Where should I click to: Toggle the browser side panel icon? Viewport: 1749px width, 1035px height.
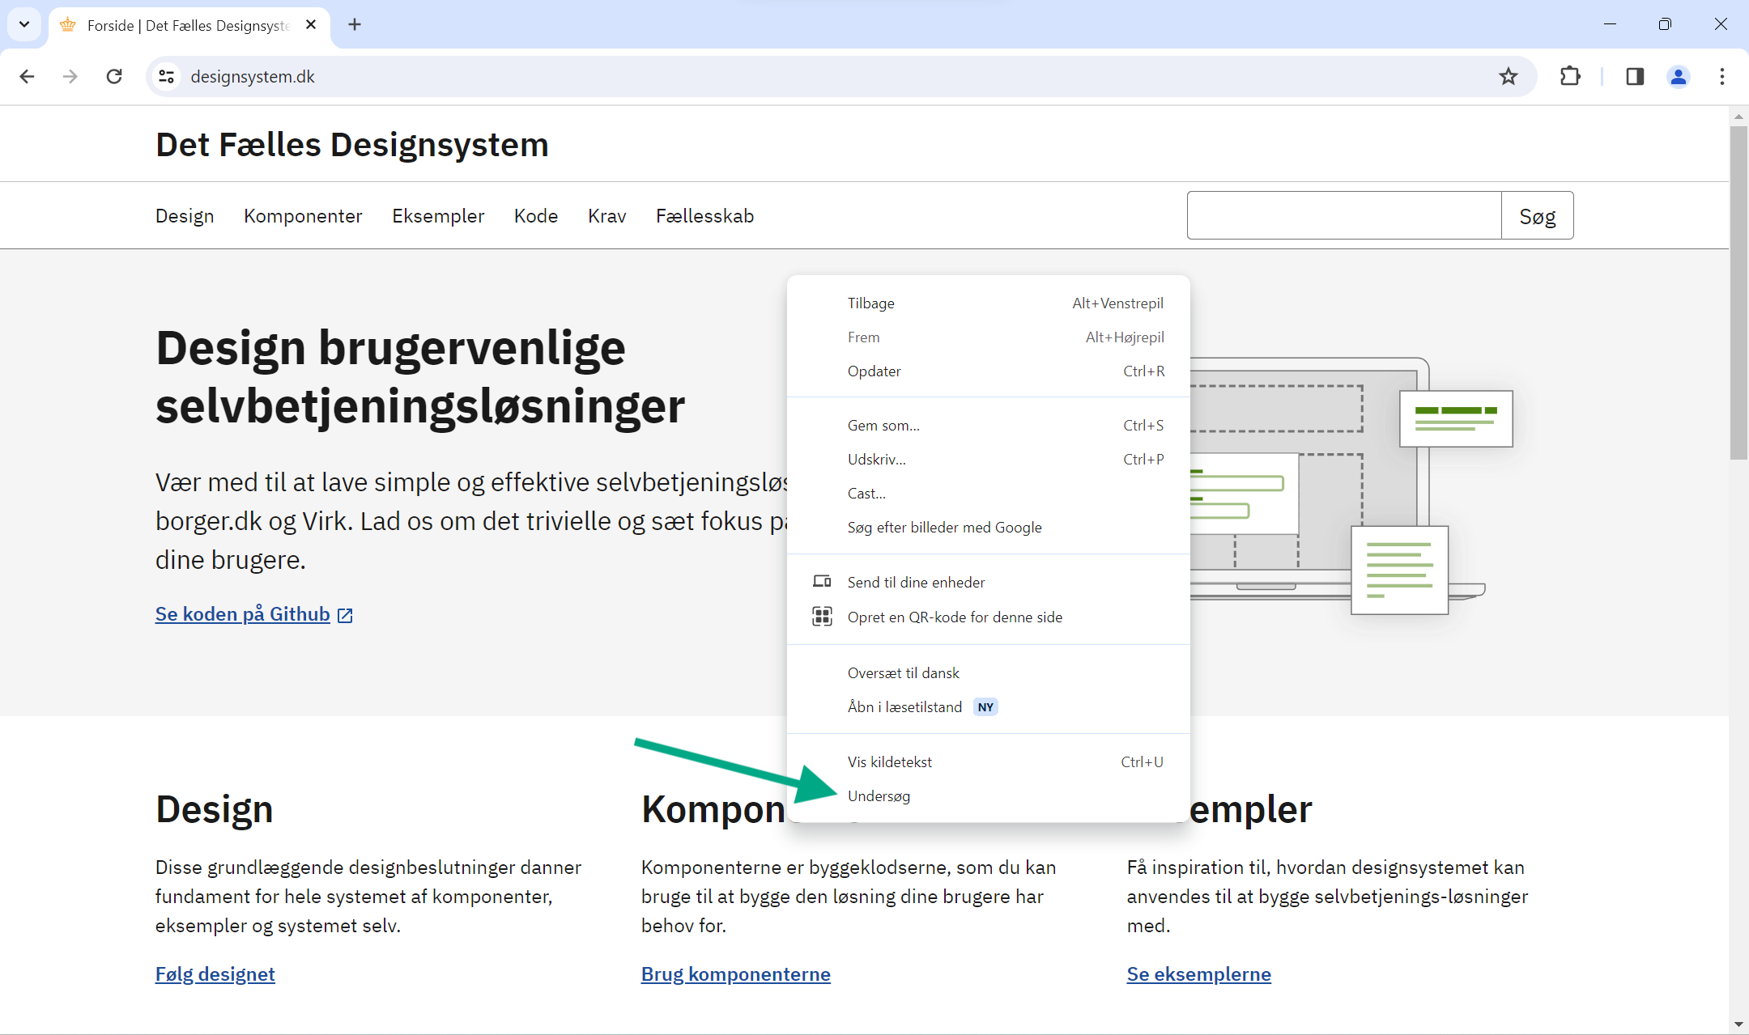(x=1635, y=76)
